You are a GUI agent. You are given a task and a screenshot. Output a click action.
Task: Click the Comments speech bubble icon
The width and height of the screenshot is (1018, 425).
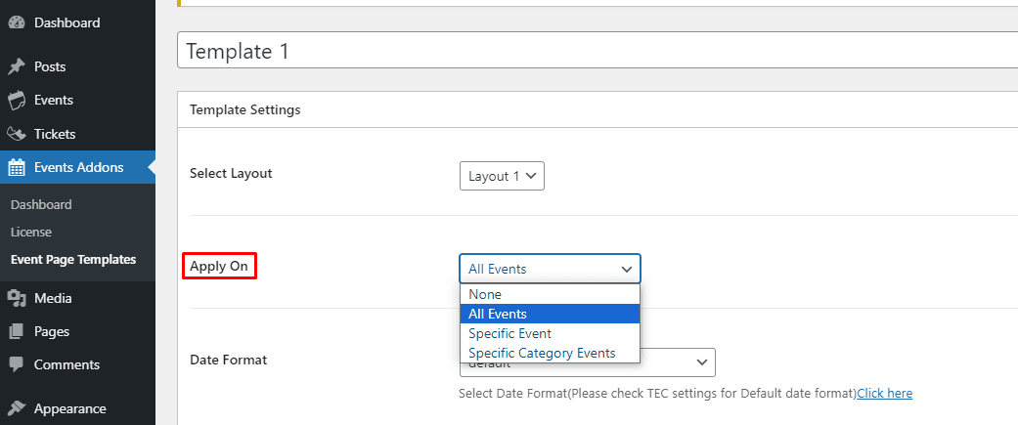tap(17, 365)
